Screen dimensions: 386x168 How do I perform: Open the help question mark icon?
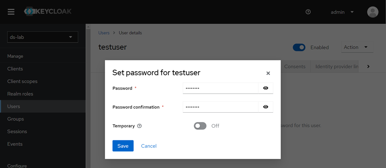click(x=308, y=12)
